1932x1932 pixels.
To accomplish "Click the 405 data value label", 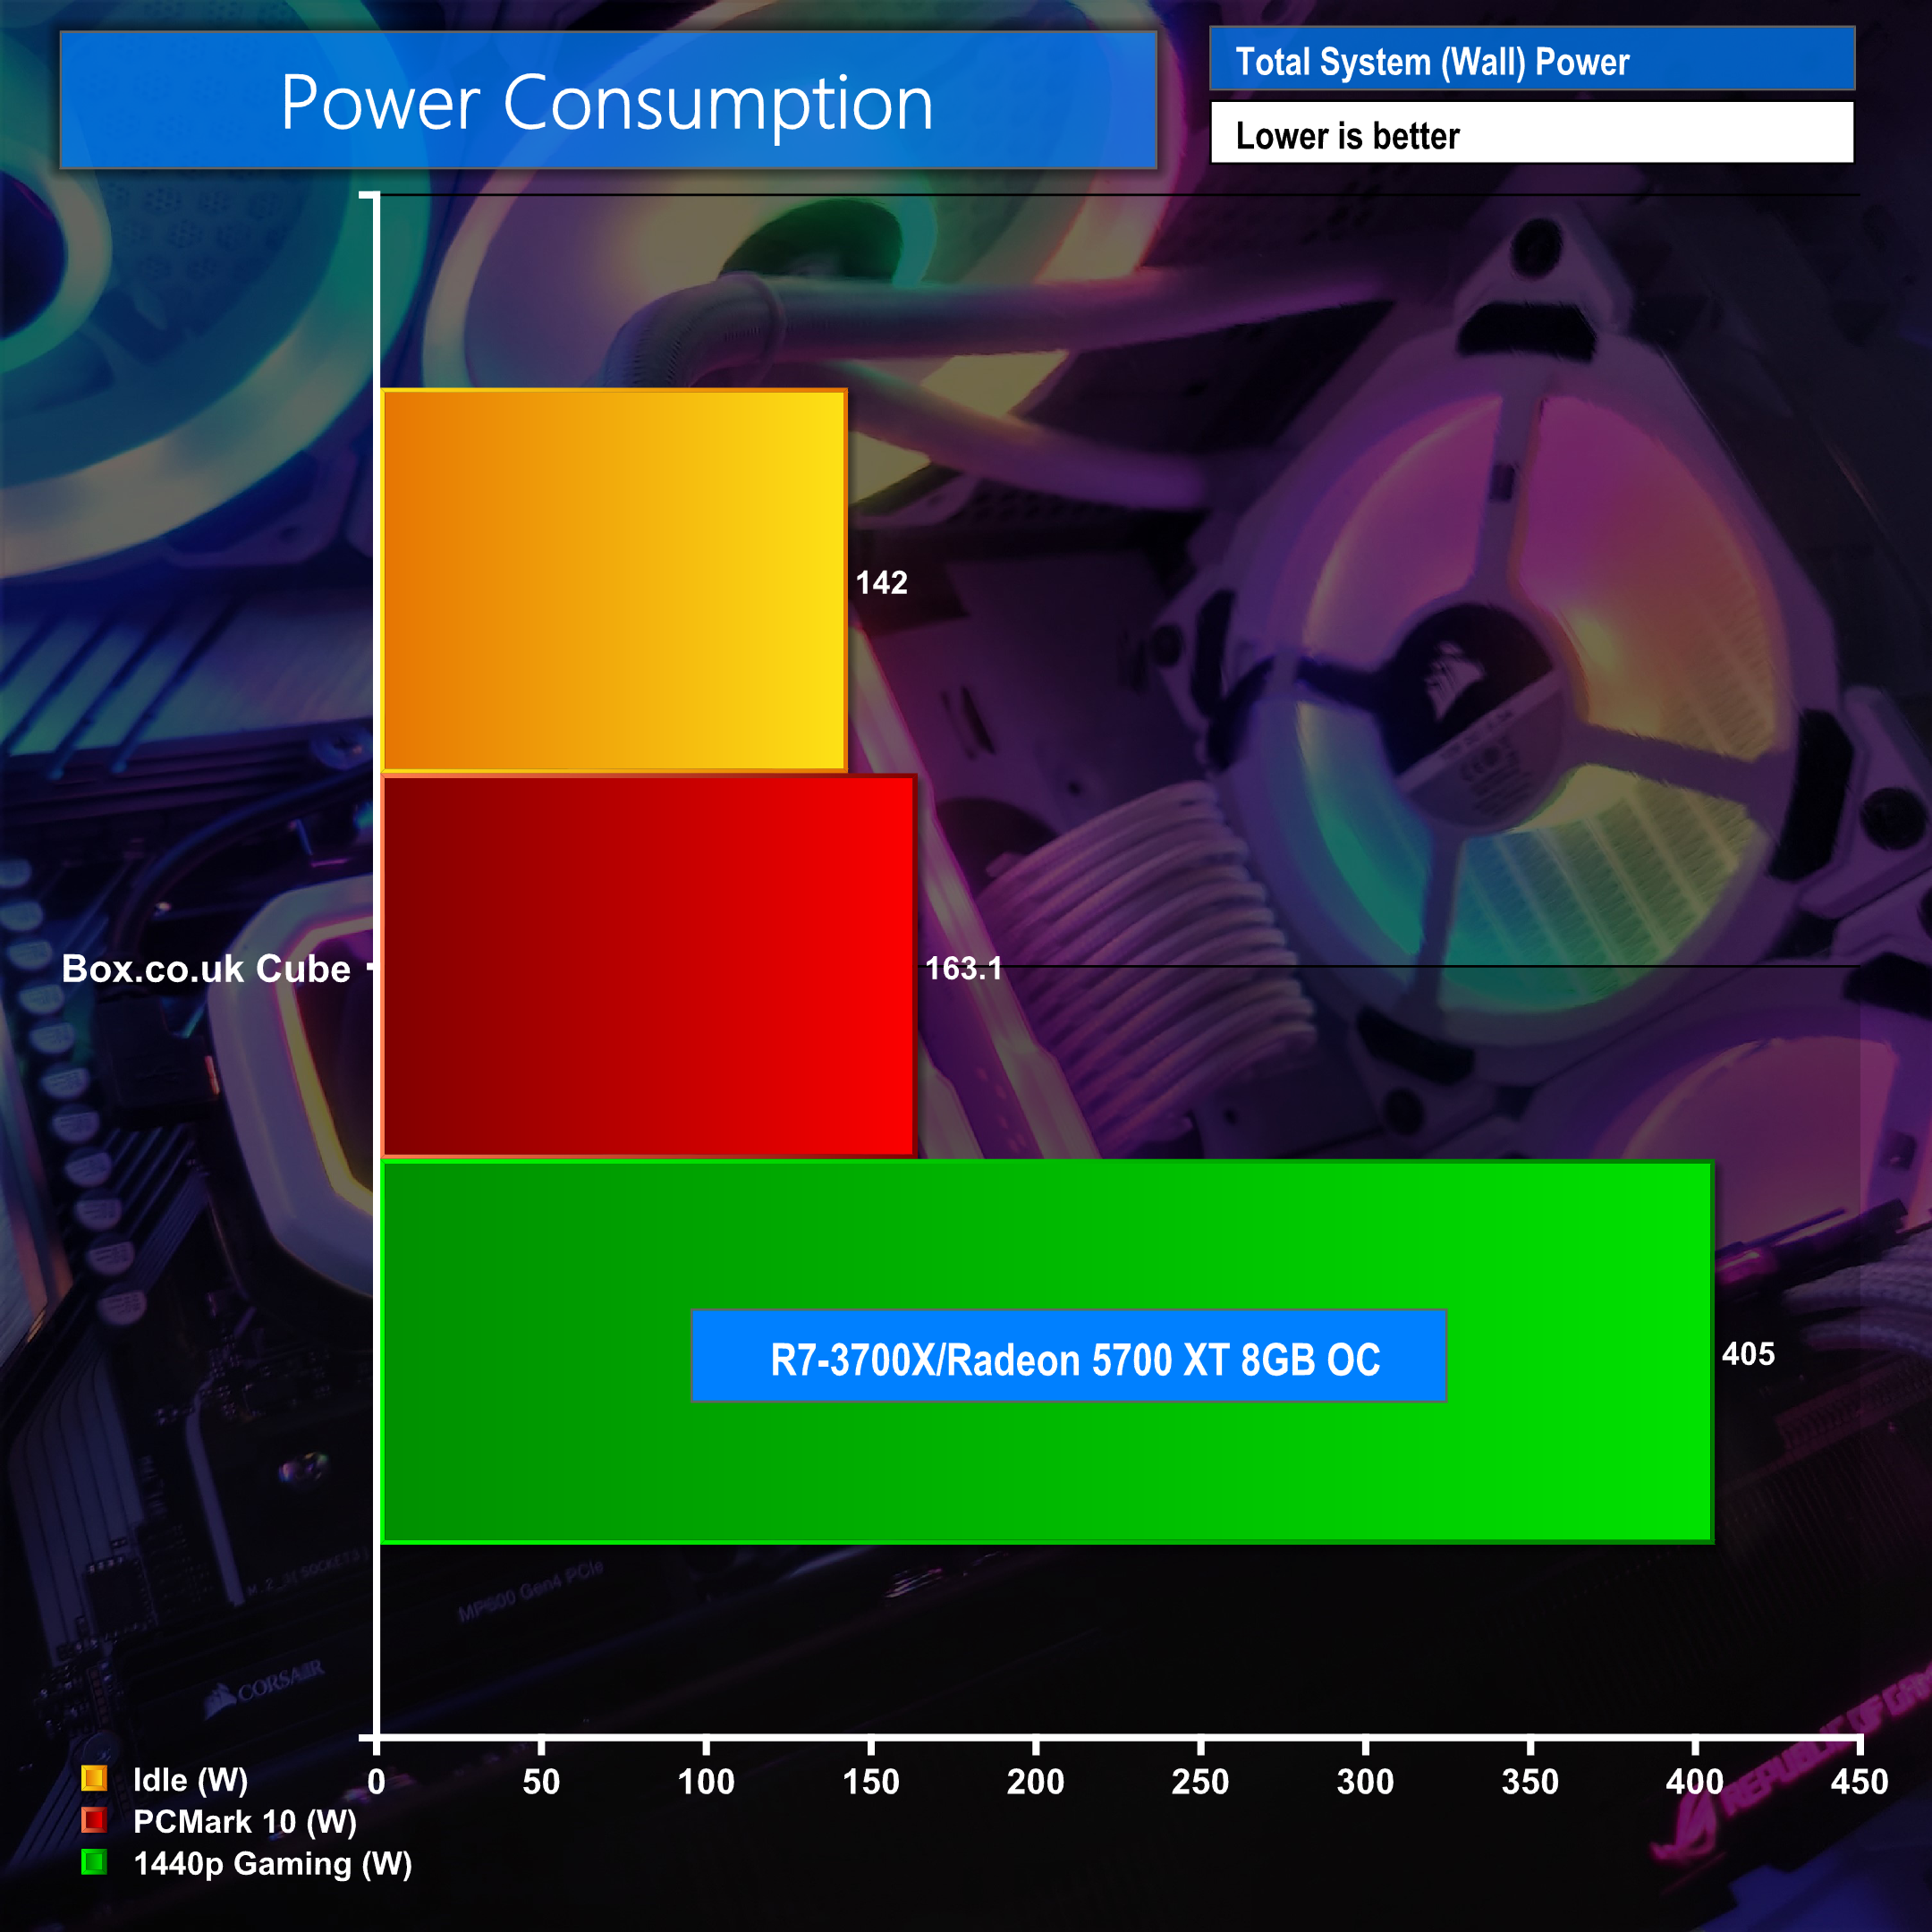I will pyautogui.click(x=1748, y=1354).
